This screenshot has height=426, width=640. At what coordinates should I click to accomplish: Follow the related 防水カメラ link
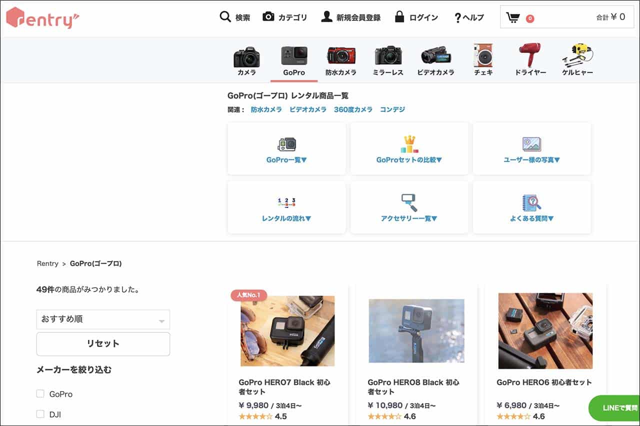coord(266,109)
